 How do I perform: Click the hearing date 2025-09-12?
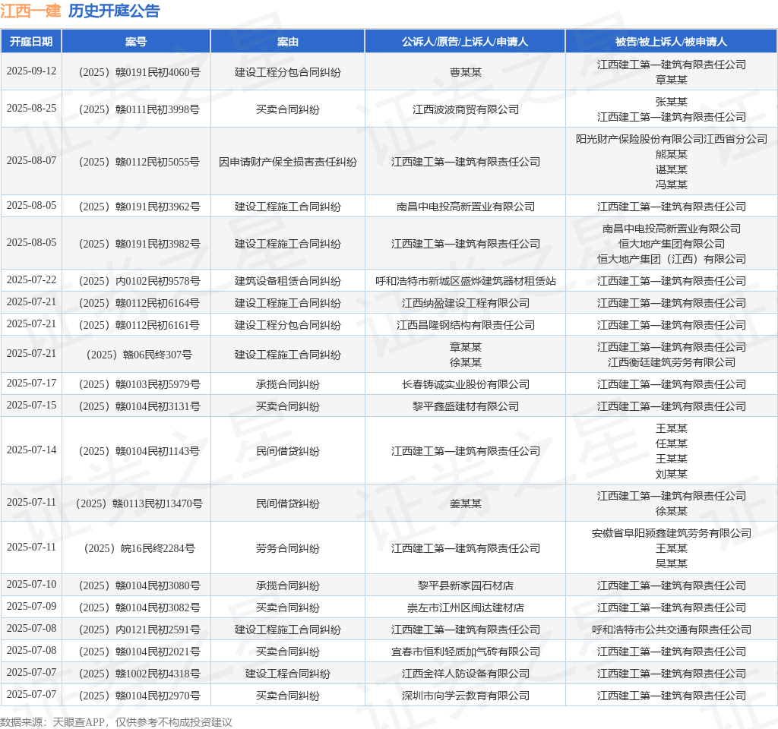pos(31,71)
